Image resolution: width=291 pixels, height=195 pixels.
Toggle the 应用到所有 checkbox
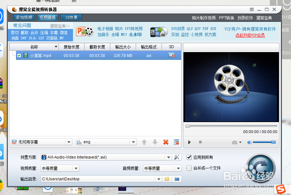(x=189, y=157)
